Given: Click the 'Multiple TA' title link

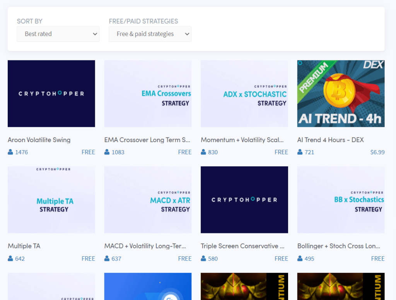Looking at the screenshot, I should [24, 246].
